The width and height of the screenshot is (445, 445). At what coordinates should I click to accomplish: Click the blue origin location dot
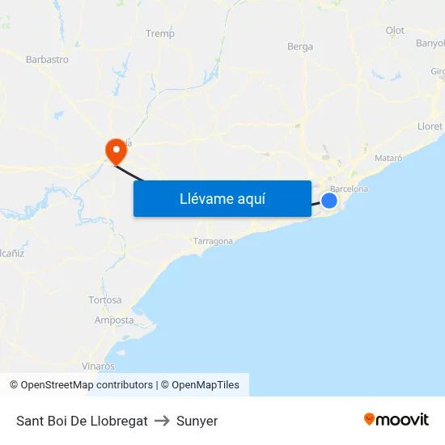[x=329, y=201]
